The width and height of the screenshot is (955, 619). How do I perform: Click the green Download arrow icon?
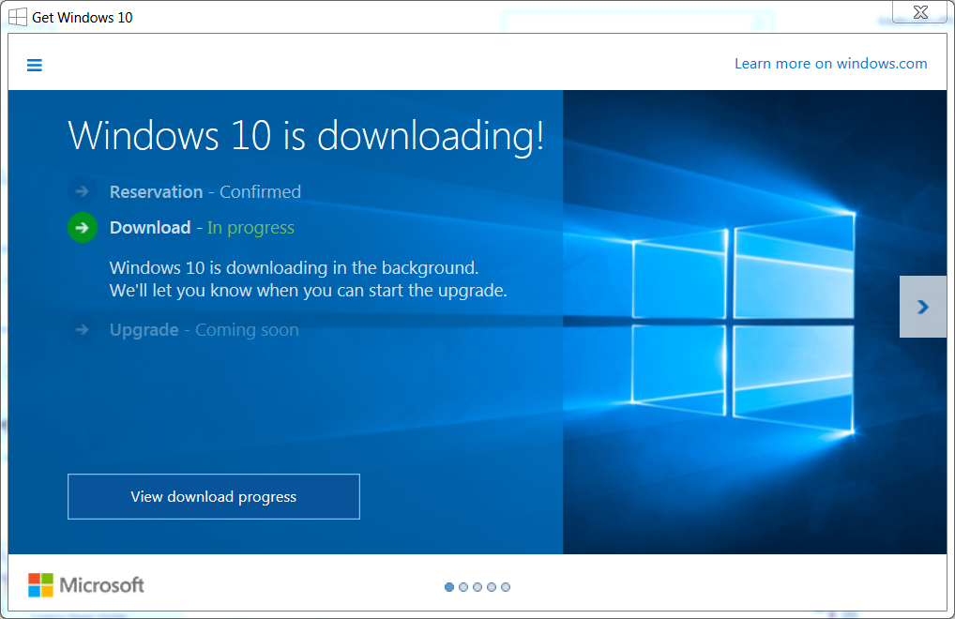click(x=83, y=228)
